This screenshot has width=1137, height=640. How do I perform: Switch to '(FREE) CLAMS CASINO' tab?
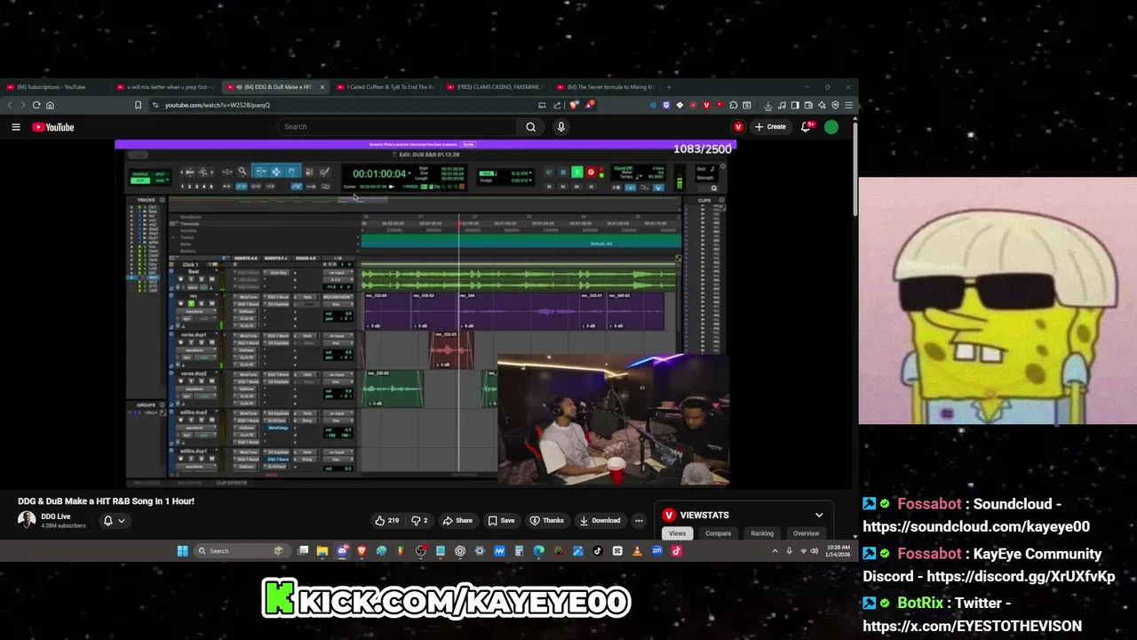(x=496, y=87)
